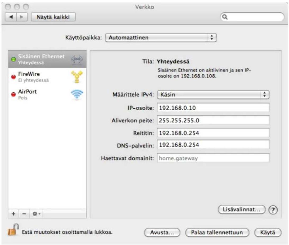
Task: Click the yellow FireWire icon
Action: pyautogui.click(x=77, y=77)
